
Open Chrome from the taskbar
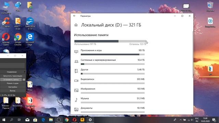(67, 120)
